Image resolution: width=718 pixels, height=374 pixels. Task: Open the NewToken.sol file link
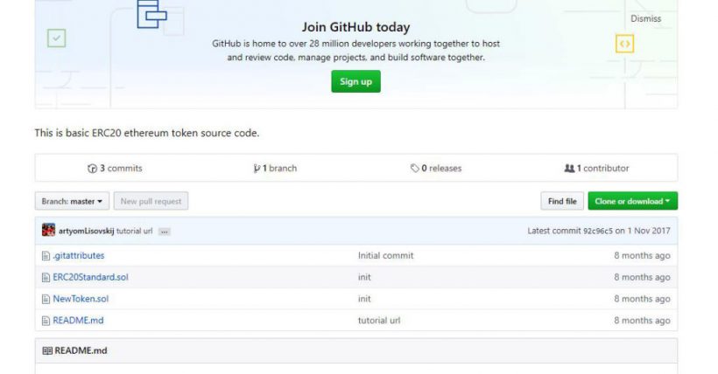point(81,299)
